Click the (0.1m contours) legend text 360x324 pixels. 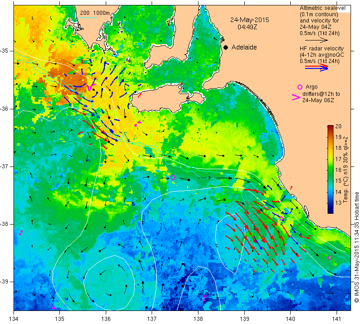click(x=319, y=14)
